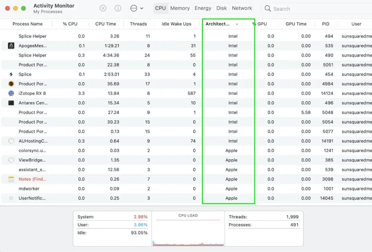The height and width of the screenshot is (252, 372).
Task: Select the Notes (Find... process name
Action: 32,179
